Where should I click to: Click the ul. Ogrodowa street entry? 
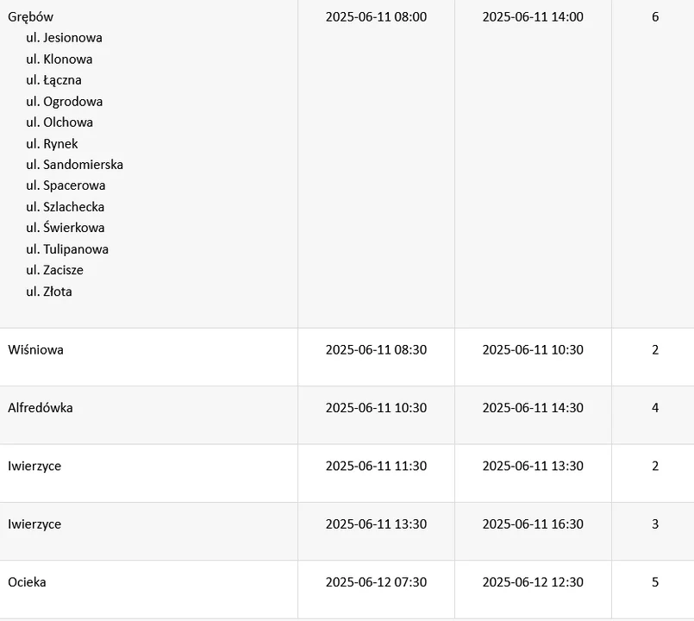tap(64, 102)
